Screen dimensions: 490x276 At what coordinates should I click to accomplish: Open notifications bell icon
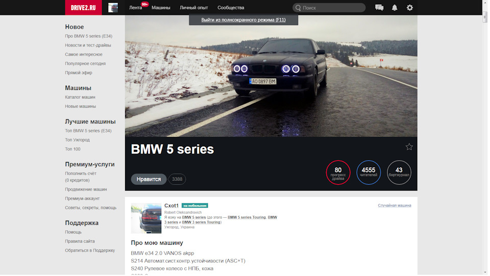pyautogui.click(x=395, y=8)
